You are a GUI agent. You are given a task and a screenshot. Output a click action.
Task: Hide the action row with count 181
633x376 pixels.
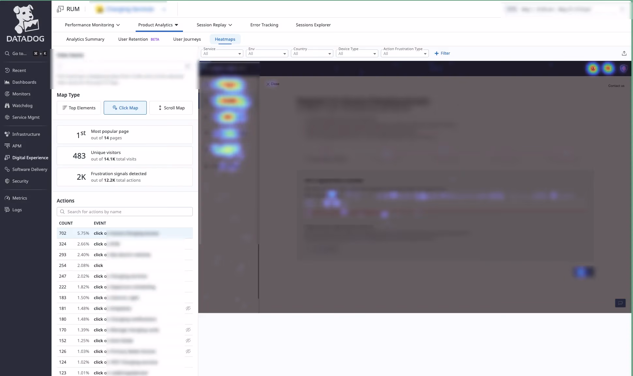(188, 308)
